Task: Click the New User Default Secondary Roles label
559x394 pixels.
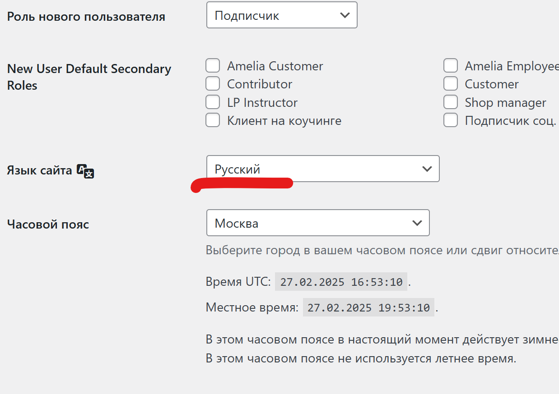Action: pyautogui.click(x=89, y=77)
